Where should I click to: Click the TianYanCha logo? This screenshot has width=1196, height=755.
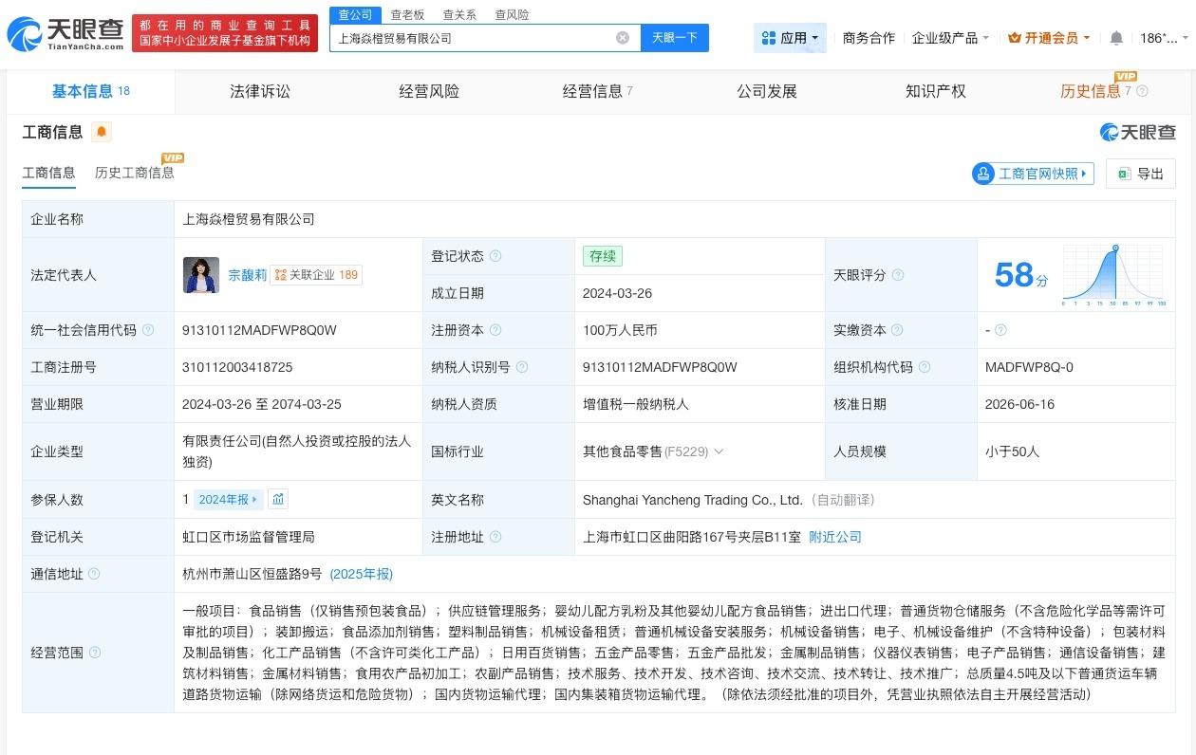[x=65, y=34]
